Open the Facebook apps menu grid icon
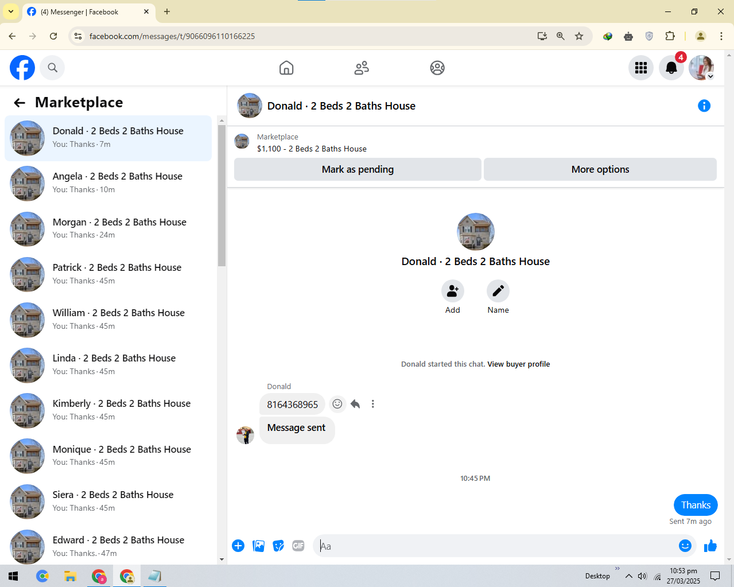The width and height of the screenshot is (734, 587). tap(641, 68)
